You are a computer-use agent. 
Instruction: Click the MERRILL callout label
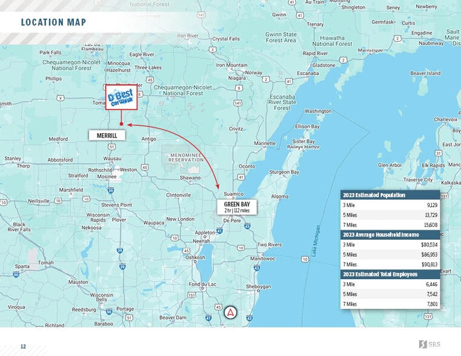[107, 136]
